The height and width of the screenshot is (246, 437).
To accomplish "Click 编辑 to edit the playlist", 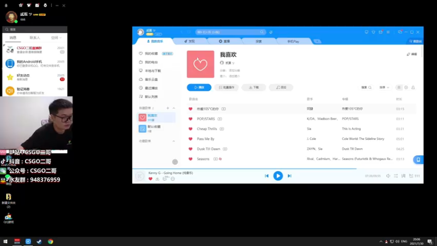I will coord(412,54).
